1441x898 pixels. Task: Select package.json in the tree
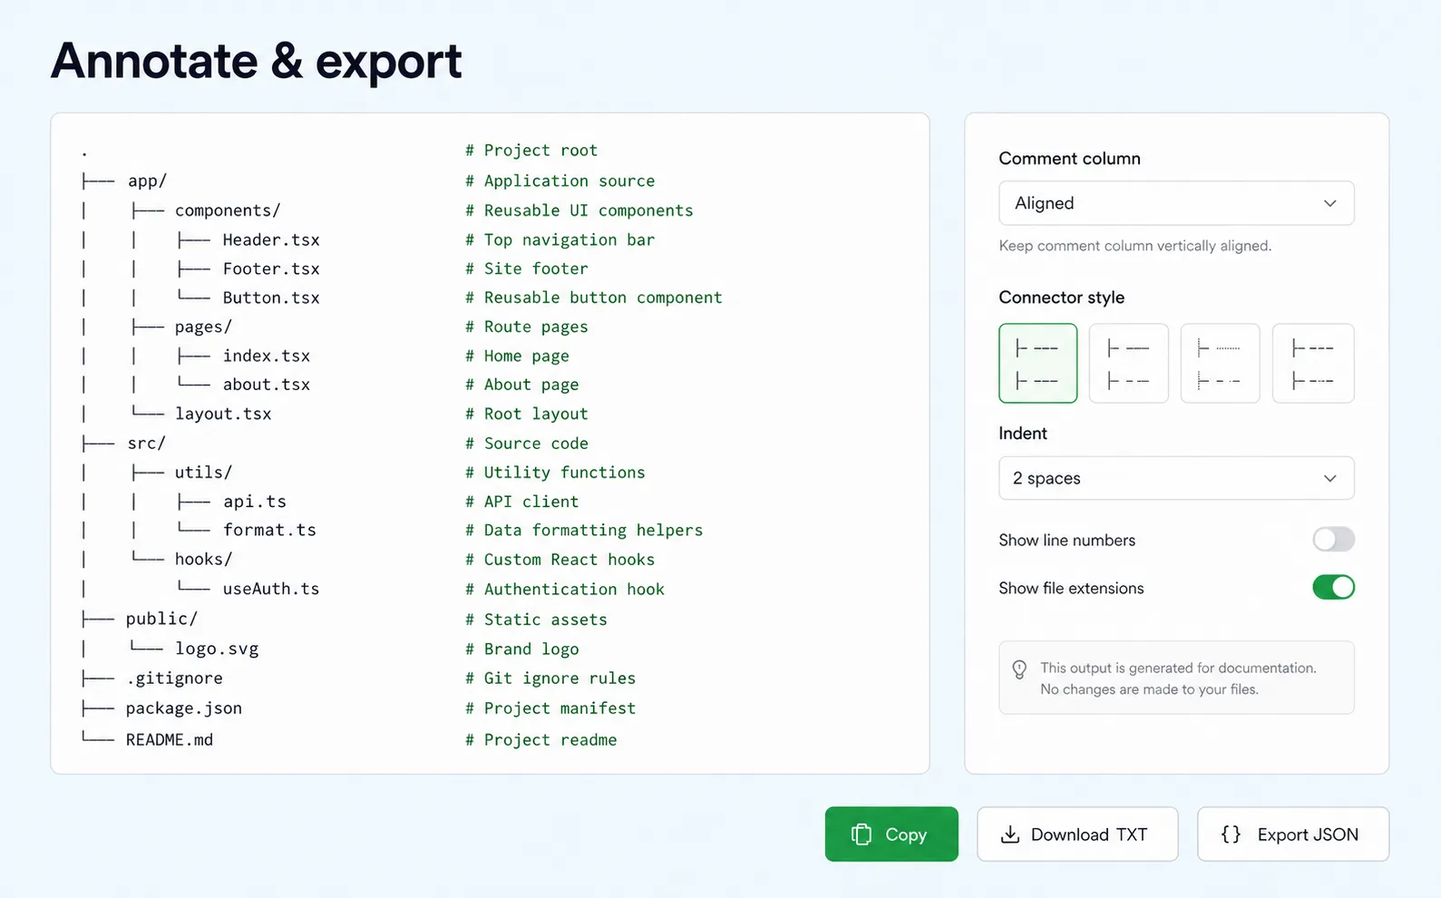coord(184,708)
